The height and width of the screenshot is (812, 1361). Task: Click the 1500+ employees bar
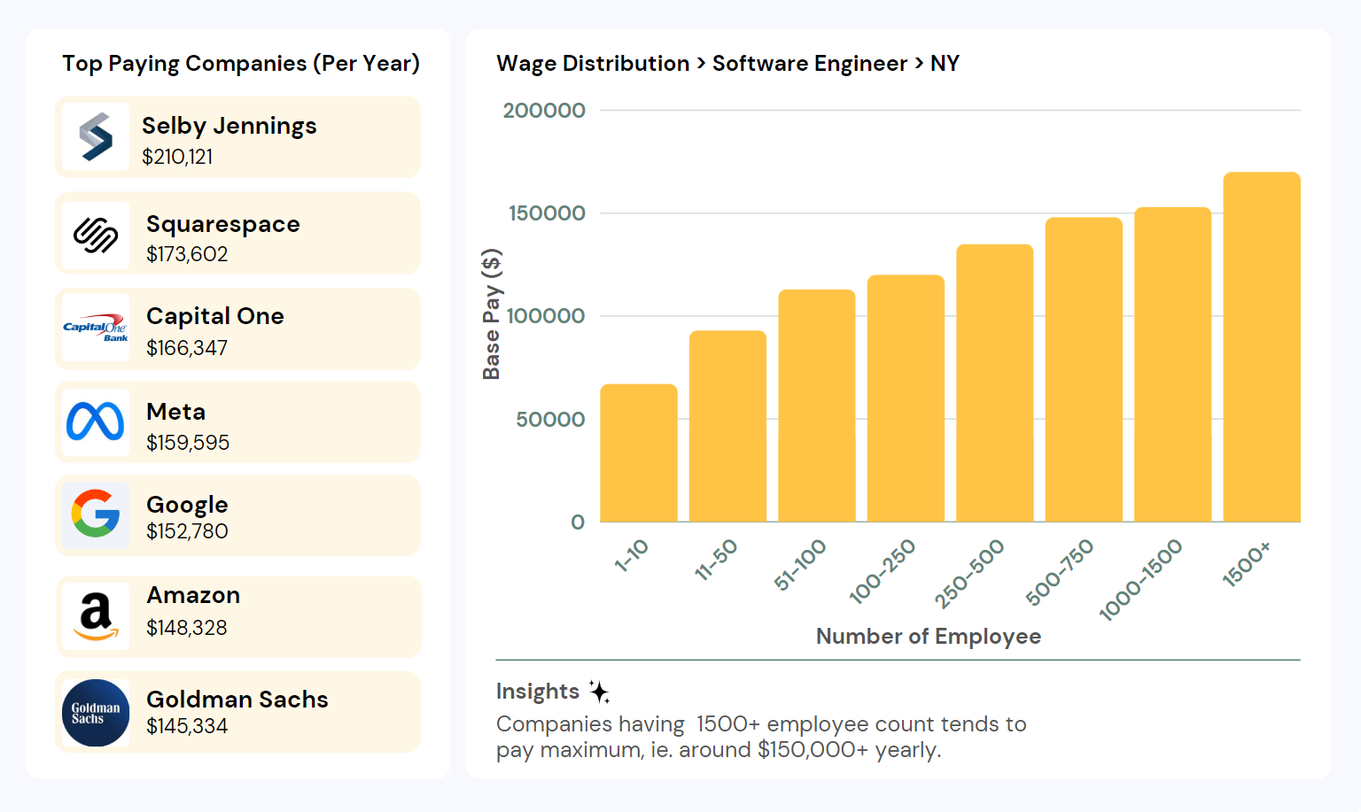[x=1261, y=347]
